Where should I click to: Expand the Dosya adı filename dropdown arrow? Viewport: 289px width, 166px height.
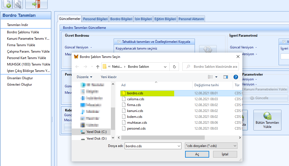[x=179, y=146]
